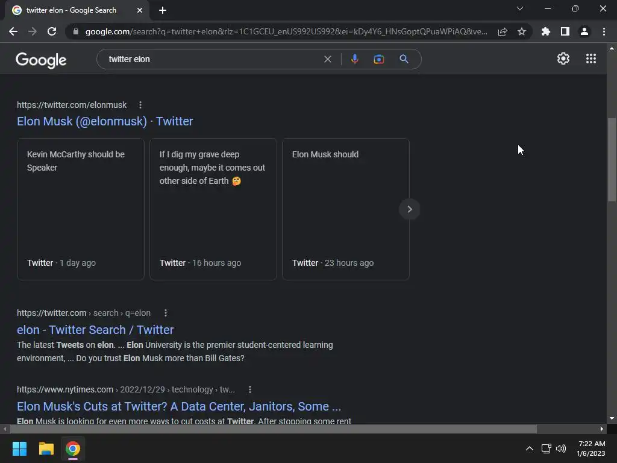Viewport: 617px width, 463px height.
Task: Open 'Elon Musk (@elonmusk) · Twitter' link
Action: [x=105, y=121]
